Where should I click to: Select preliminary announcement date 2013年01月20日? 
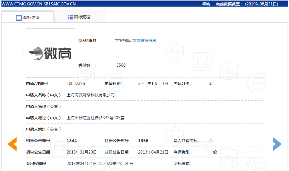click(82, 152)
